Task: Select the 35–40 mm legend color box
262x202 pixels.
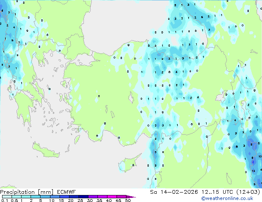Action: (102, 197)
